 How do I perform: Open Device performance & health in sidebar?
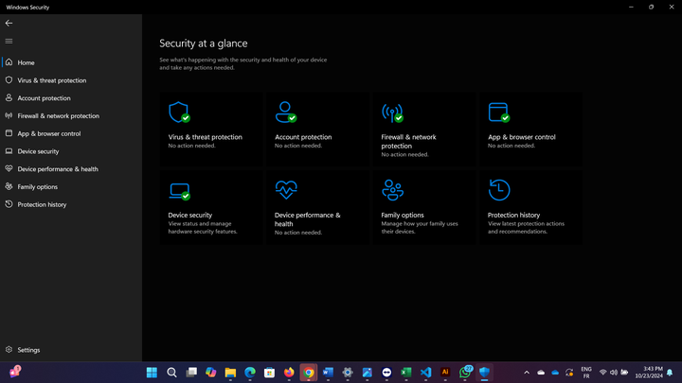point(71,169)
